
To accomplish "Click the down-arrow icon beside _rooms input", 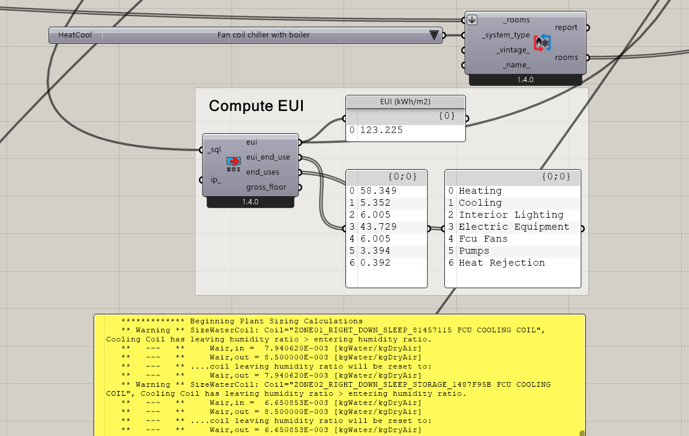I will (x=472, y=20).
